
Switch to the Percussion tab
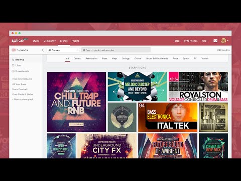pos(91,58)
